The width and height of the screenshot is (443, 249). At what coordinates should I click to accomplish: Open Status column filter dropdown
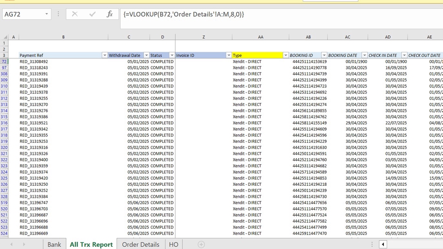(172, 55)
